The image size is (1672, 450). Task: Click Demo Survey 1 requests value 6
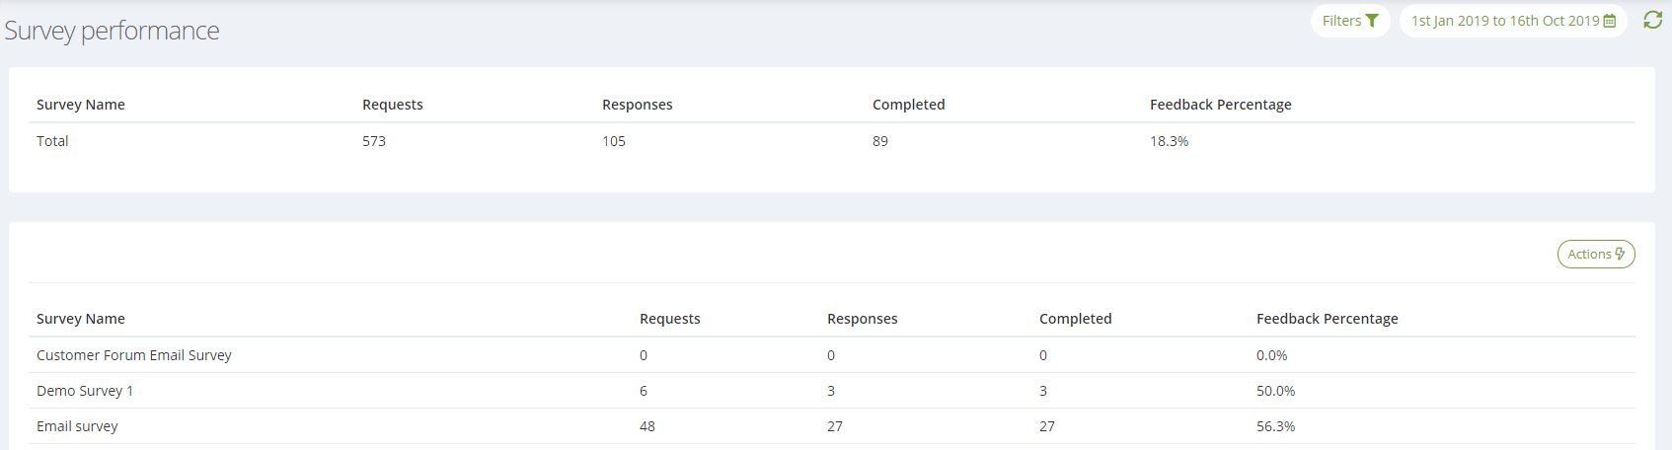[x=644, y=391]
